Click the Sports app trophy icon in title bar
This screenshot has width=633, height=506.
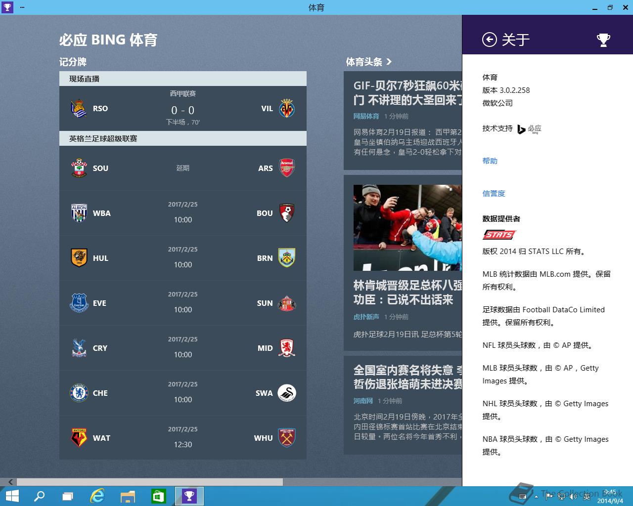[7, 7]
